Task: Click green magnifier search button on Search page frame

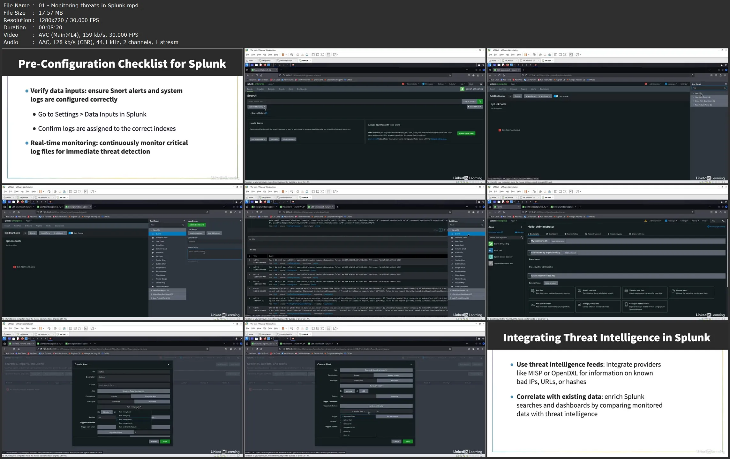Action: 480,101
